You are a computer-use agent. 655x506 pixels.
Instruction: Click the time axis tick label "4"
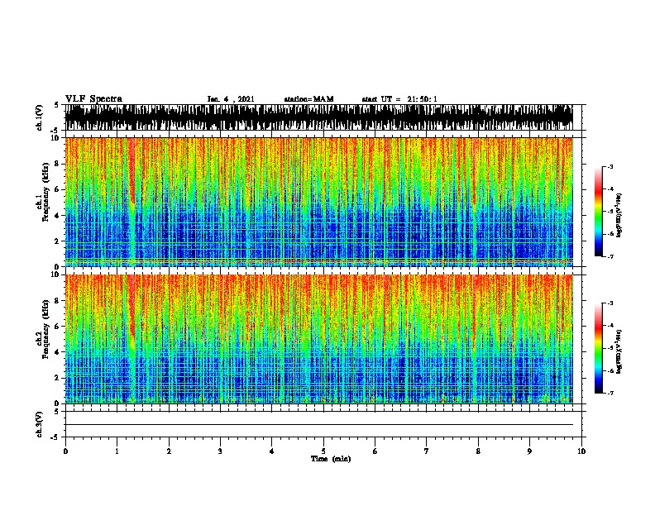point(272,451)
